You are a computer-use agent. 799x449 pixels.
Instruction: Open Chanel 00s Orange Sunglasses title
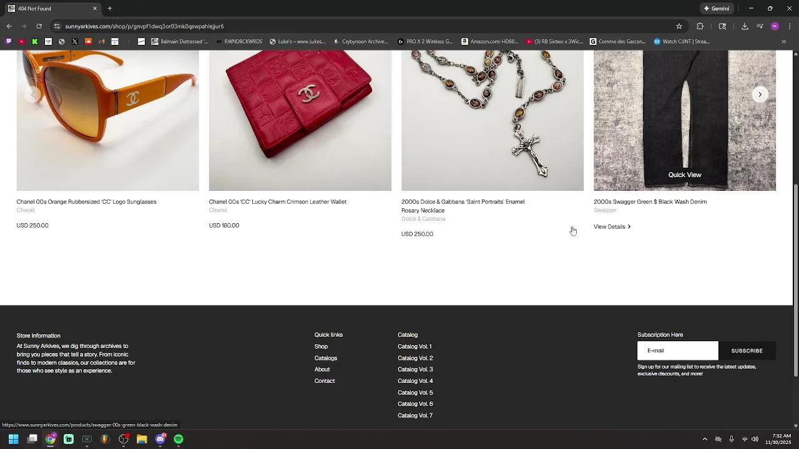(87, 202)
